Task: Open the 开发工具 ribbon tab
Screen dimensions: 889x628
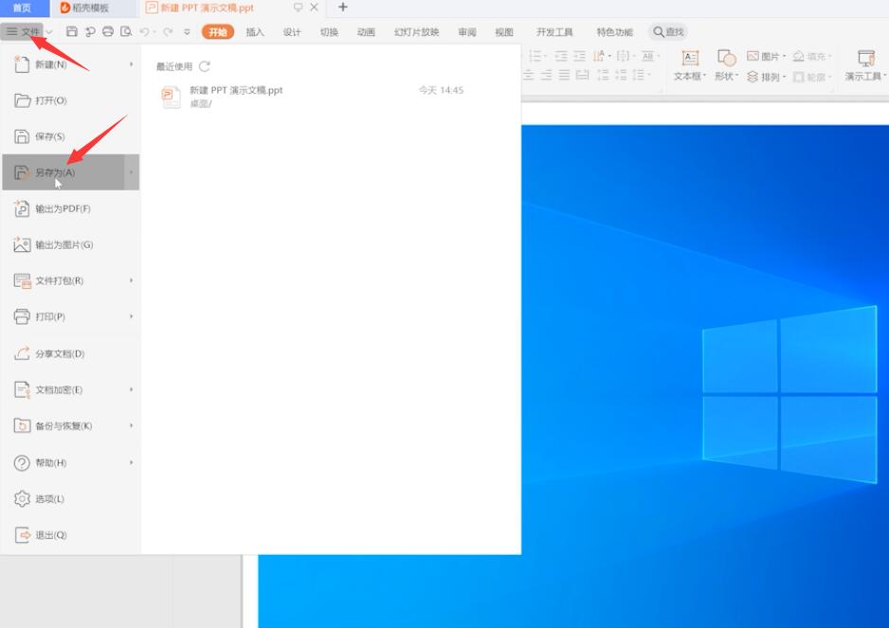Action: pyautogui.click(x=554, y=32)
